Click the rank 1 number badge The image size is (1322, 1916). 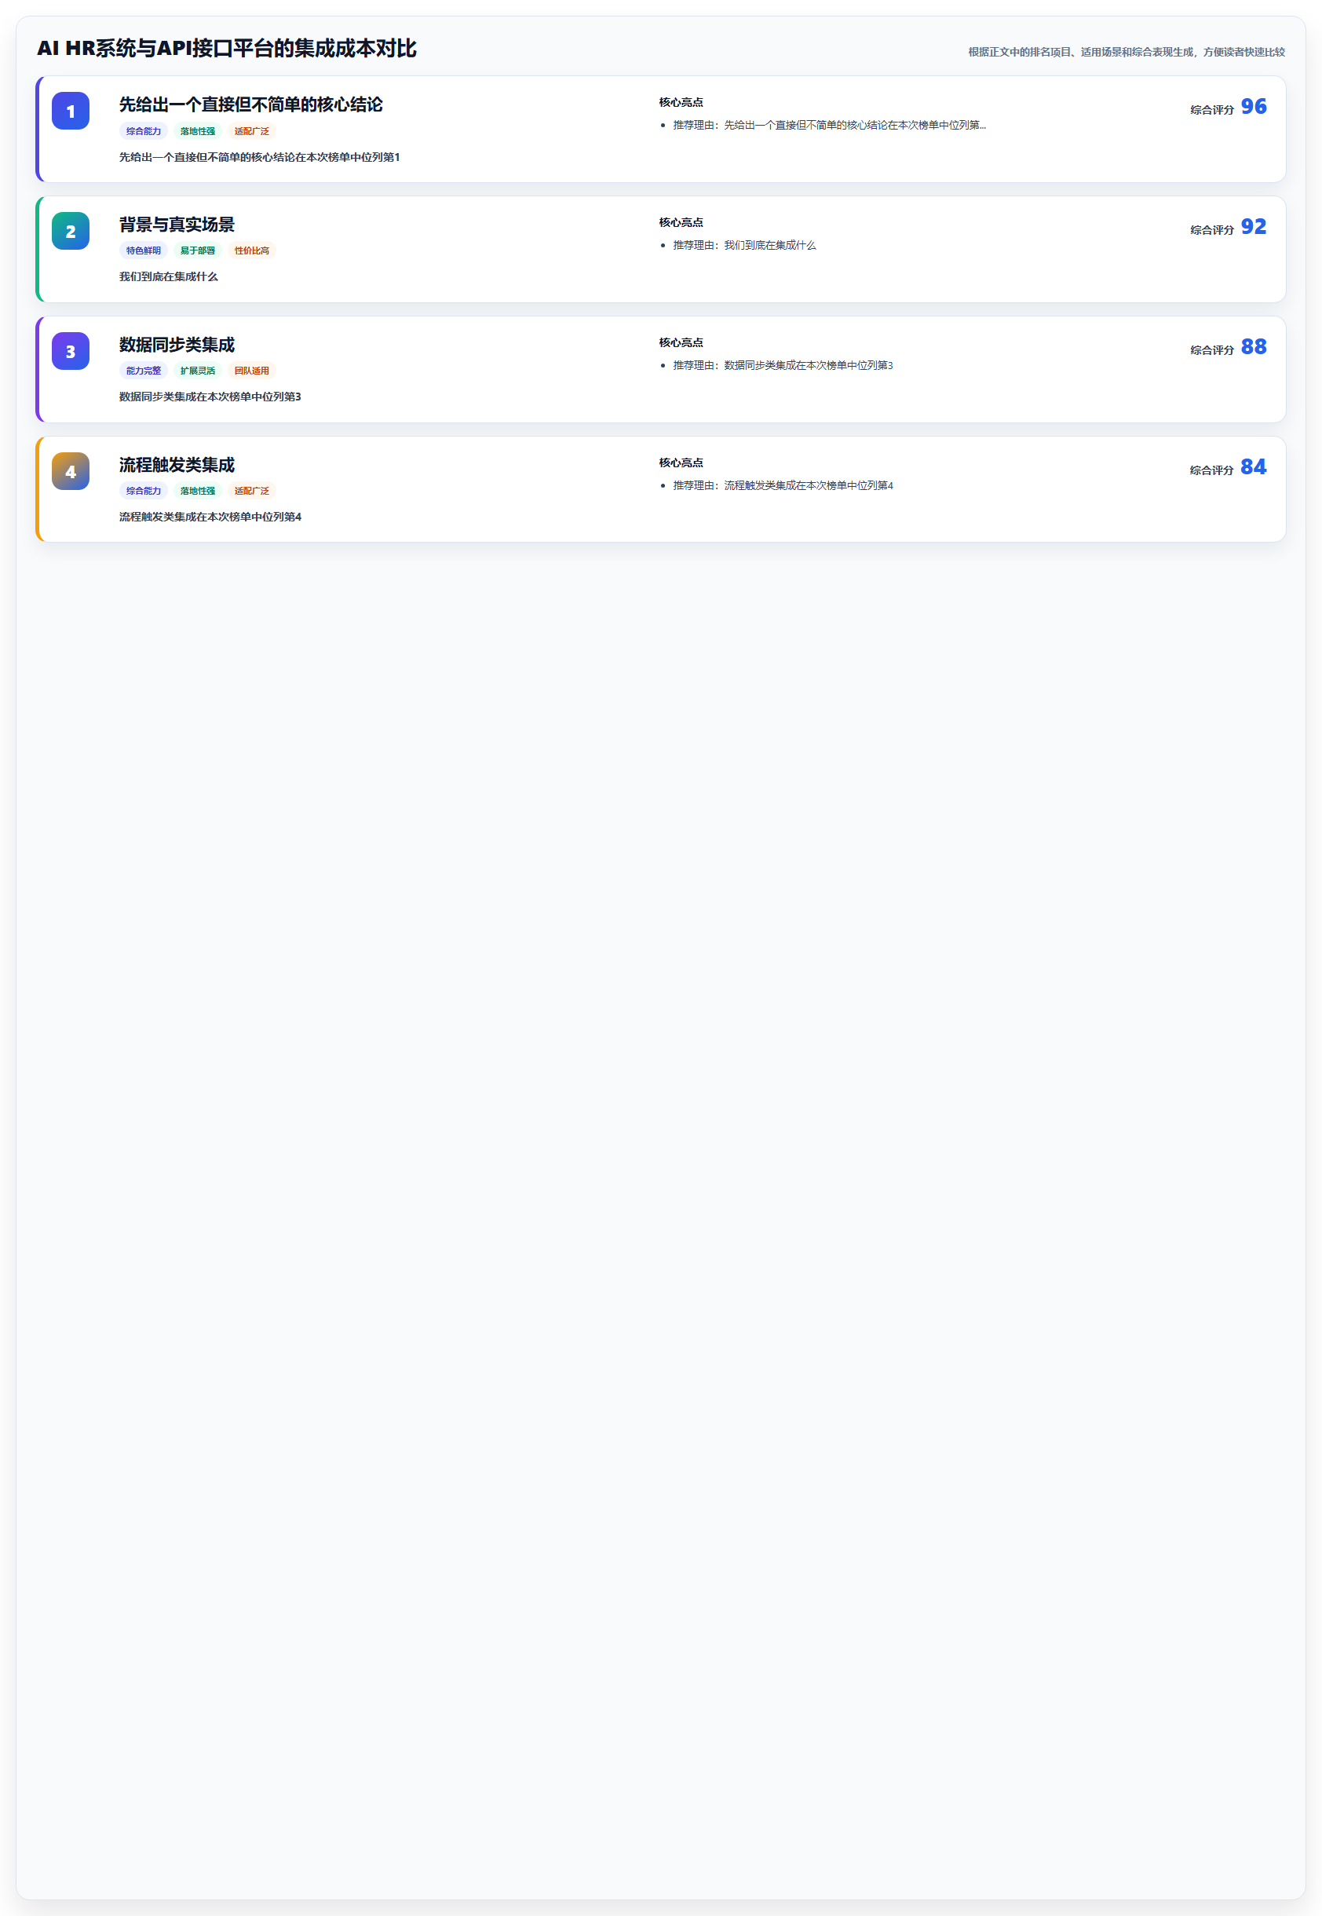pyautogui.click(x=71, y=111)
